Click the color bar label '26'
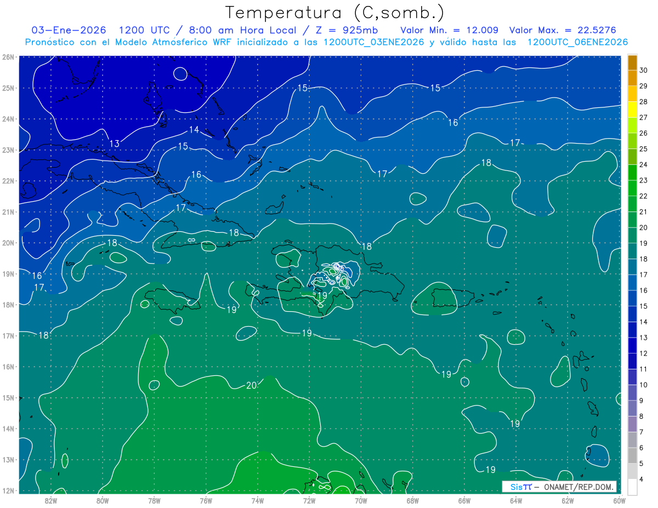 click(x=644, y=133)
